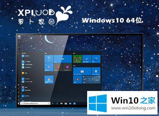
Task: Expand the second 360 folder chevron
Action: tap(42, 67)
